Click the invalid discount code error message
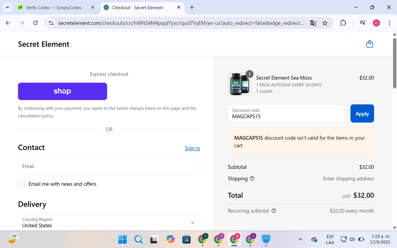 tap(301, 141)
